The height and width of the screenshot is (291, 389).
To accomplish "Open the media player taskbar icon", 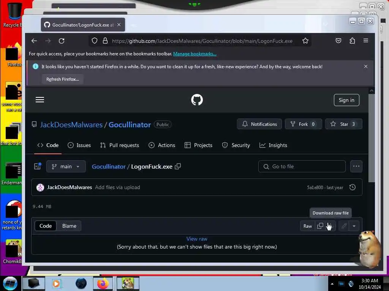I will (x=56, y=283).
